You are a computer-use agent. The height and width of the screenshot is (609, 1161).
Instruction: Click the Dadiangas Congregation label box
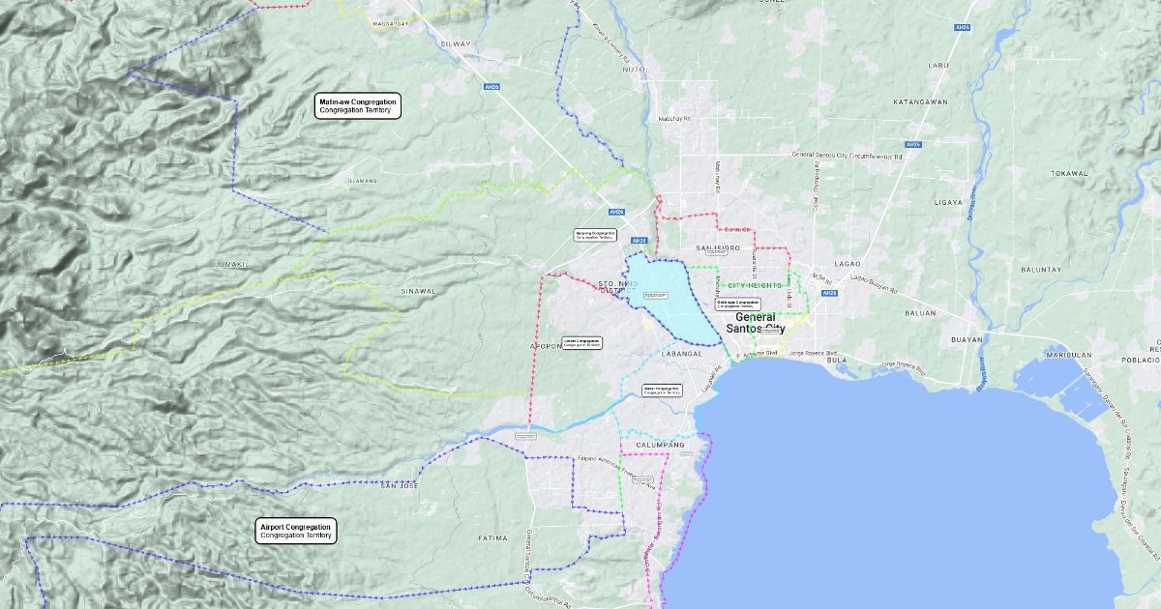click(x=738, y=304)
